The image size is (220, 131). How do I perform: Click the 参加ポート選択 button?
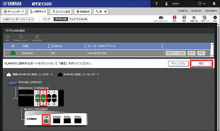pos(176,53)
